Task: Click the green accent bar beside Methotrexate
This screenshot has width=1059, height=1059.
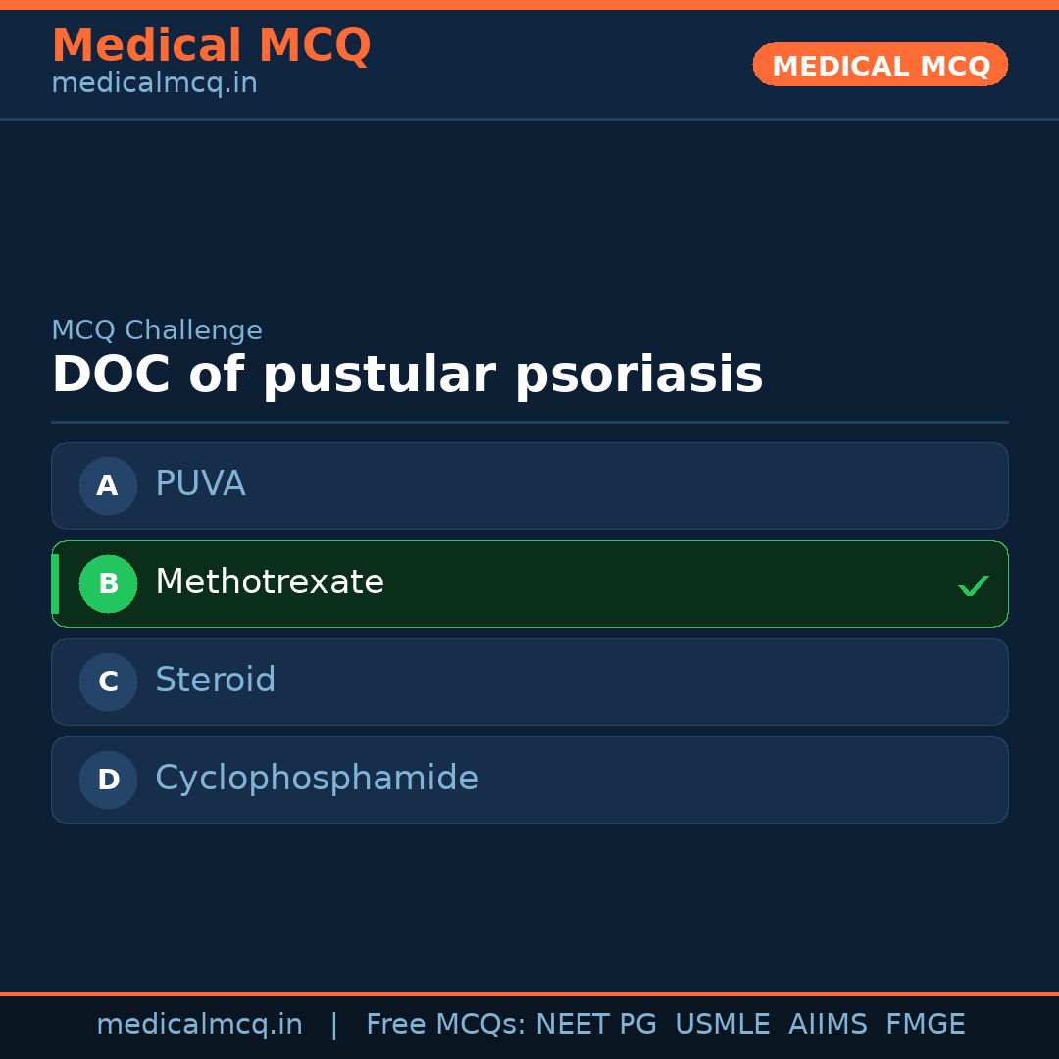Action: (x=55, y=583)
